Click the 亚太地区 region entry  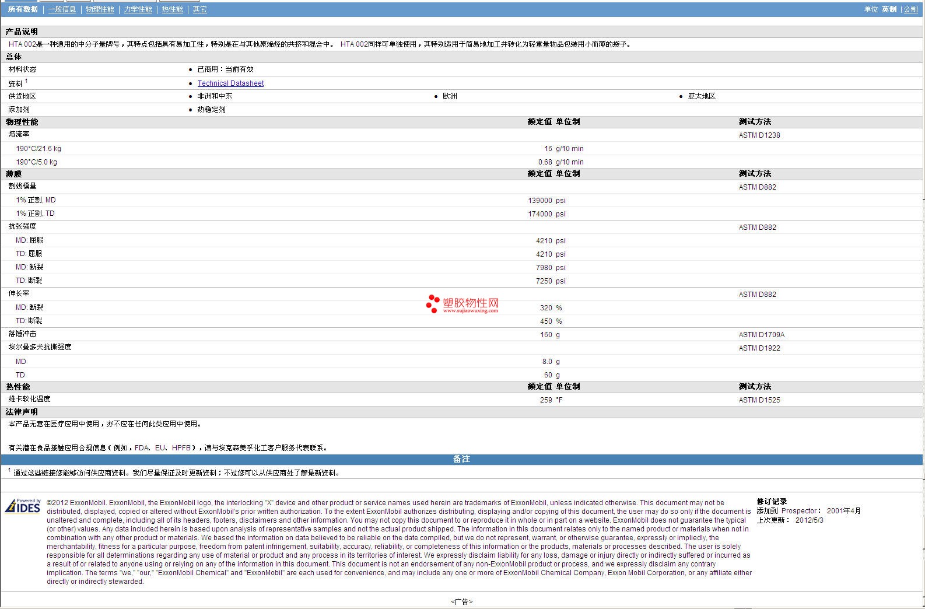tap(702, 96)
